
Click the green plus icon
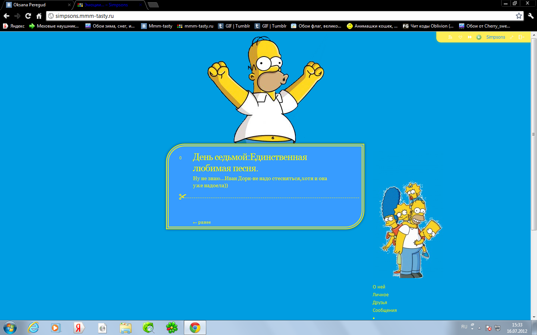479,37
